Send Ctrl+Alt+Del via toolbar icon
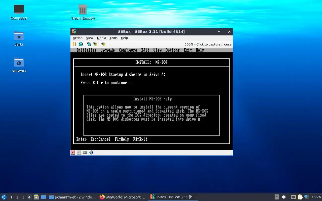The image size is (322, 201). click(89, 44)
